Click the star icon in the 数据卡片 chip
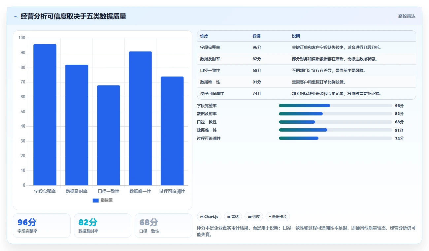Screen dimensions: 429x251 (x=270, y=217)
